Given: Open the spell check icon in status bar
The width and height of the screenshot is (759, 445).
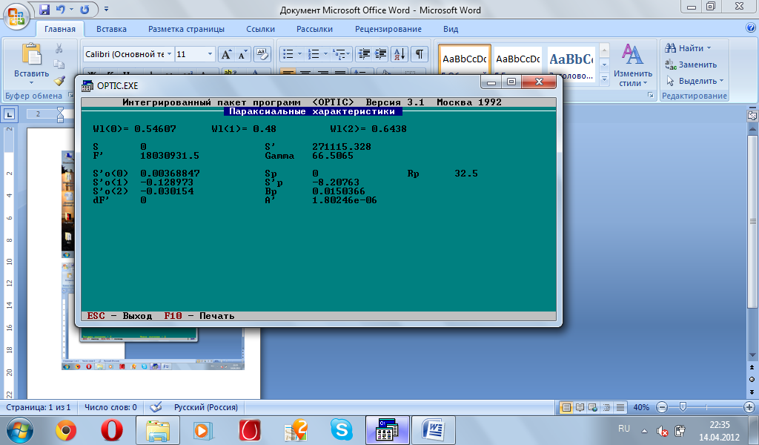Looking at the screenshot, I should click(x=156, y=407).
